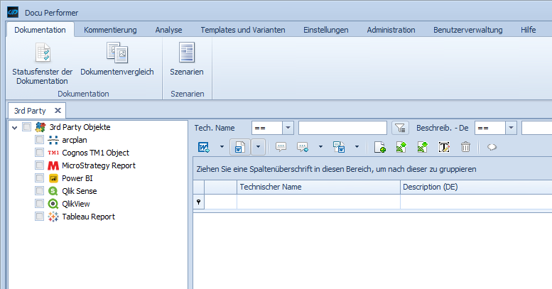Image resolution: width=552 pixels, height=289 pixels.
Task: Open Szenarien from the ribbon
Action: (x=187, y=53)
